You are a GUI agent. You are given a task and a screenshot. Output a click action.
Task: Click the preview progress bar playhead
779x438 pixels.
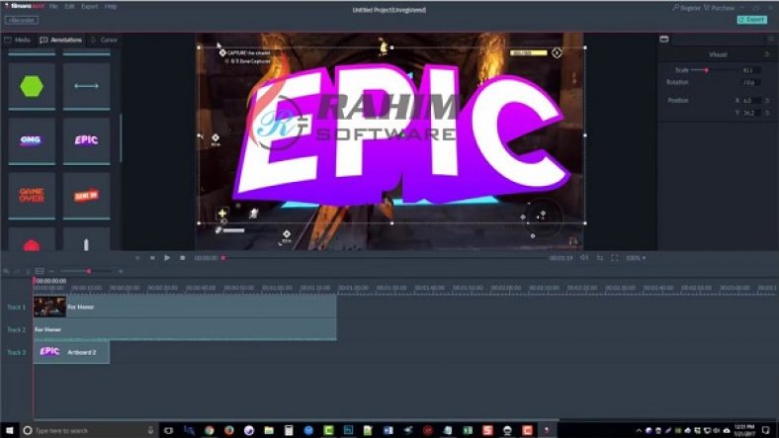[223, 258]
